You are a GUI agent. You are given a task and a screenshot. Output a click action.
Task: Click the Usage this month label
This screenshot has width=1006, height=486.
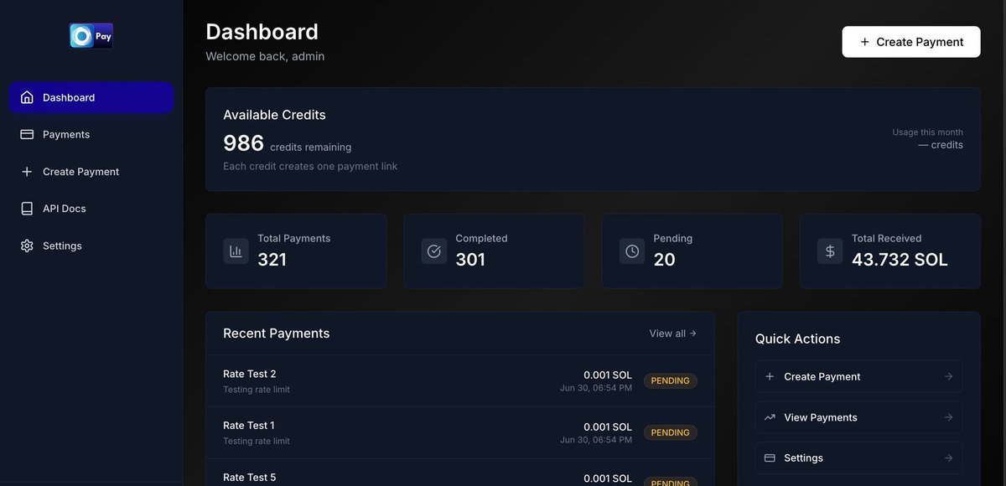[927, 132]
